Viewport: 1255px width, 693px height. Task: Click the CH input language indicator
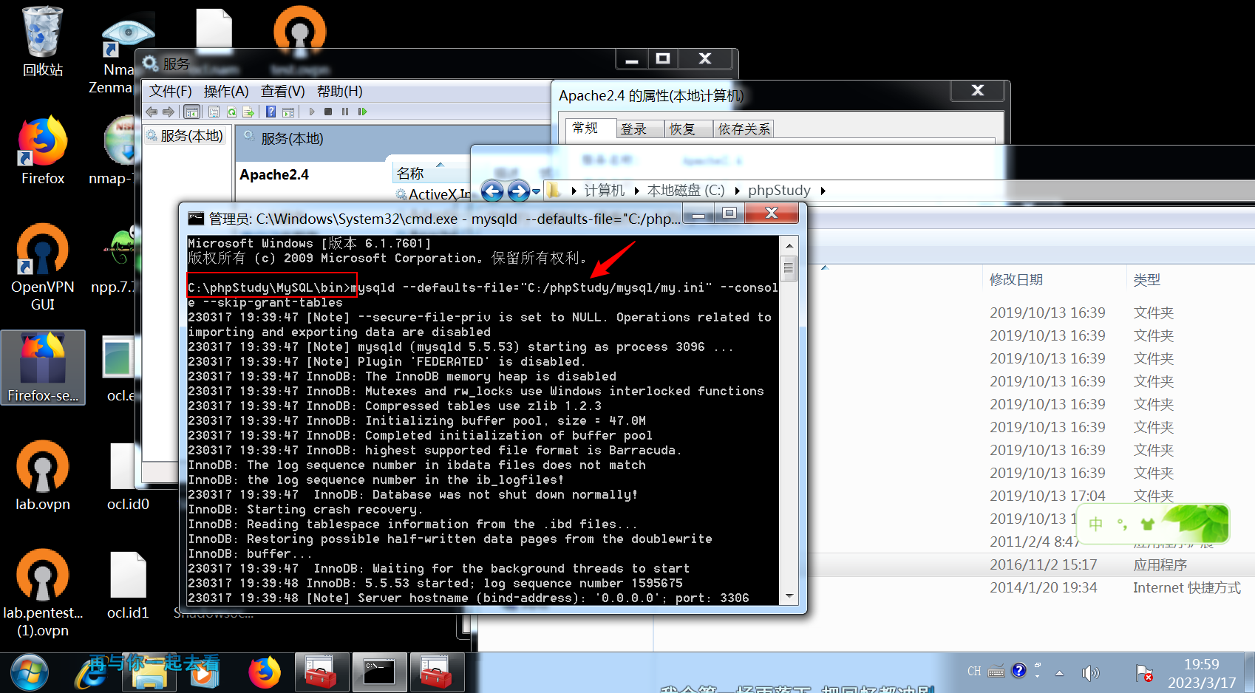pyautogui.click(x=974, y=672)
